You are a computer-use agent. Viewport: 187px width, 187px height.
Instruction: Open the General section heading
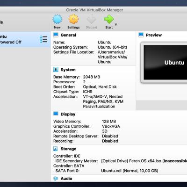tap(68, 35)
